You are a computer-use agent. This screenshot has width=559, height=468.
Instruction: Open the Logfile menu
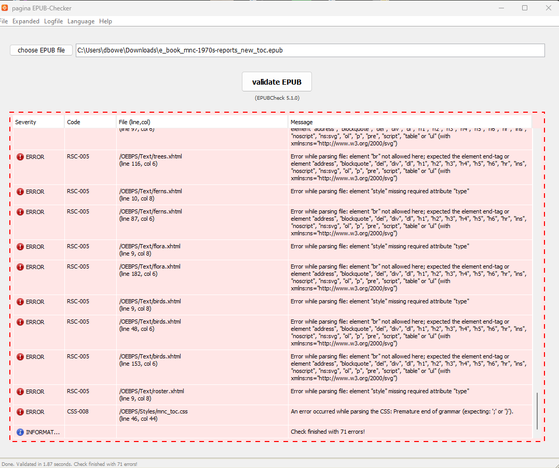53,21
